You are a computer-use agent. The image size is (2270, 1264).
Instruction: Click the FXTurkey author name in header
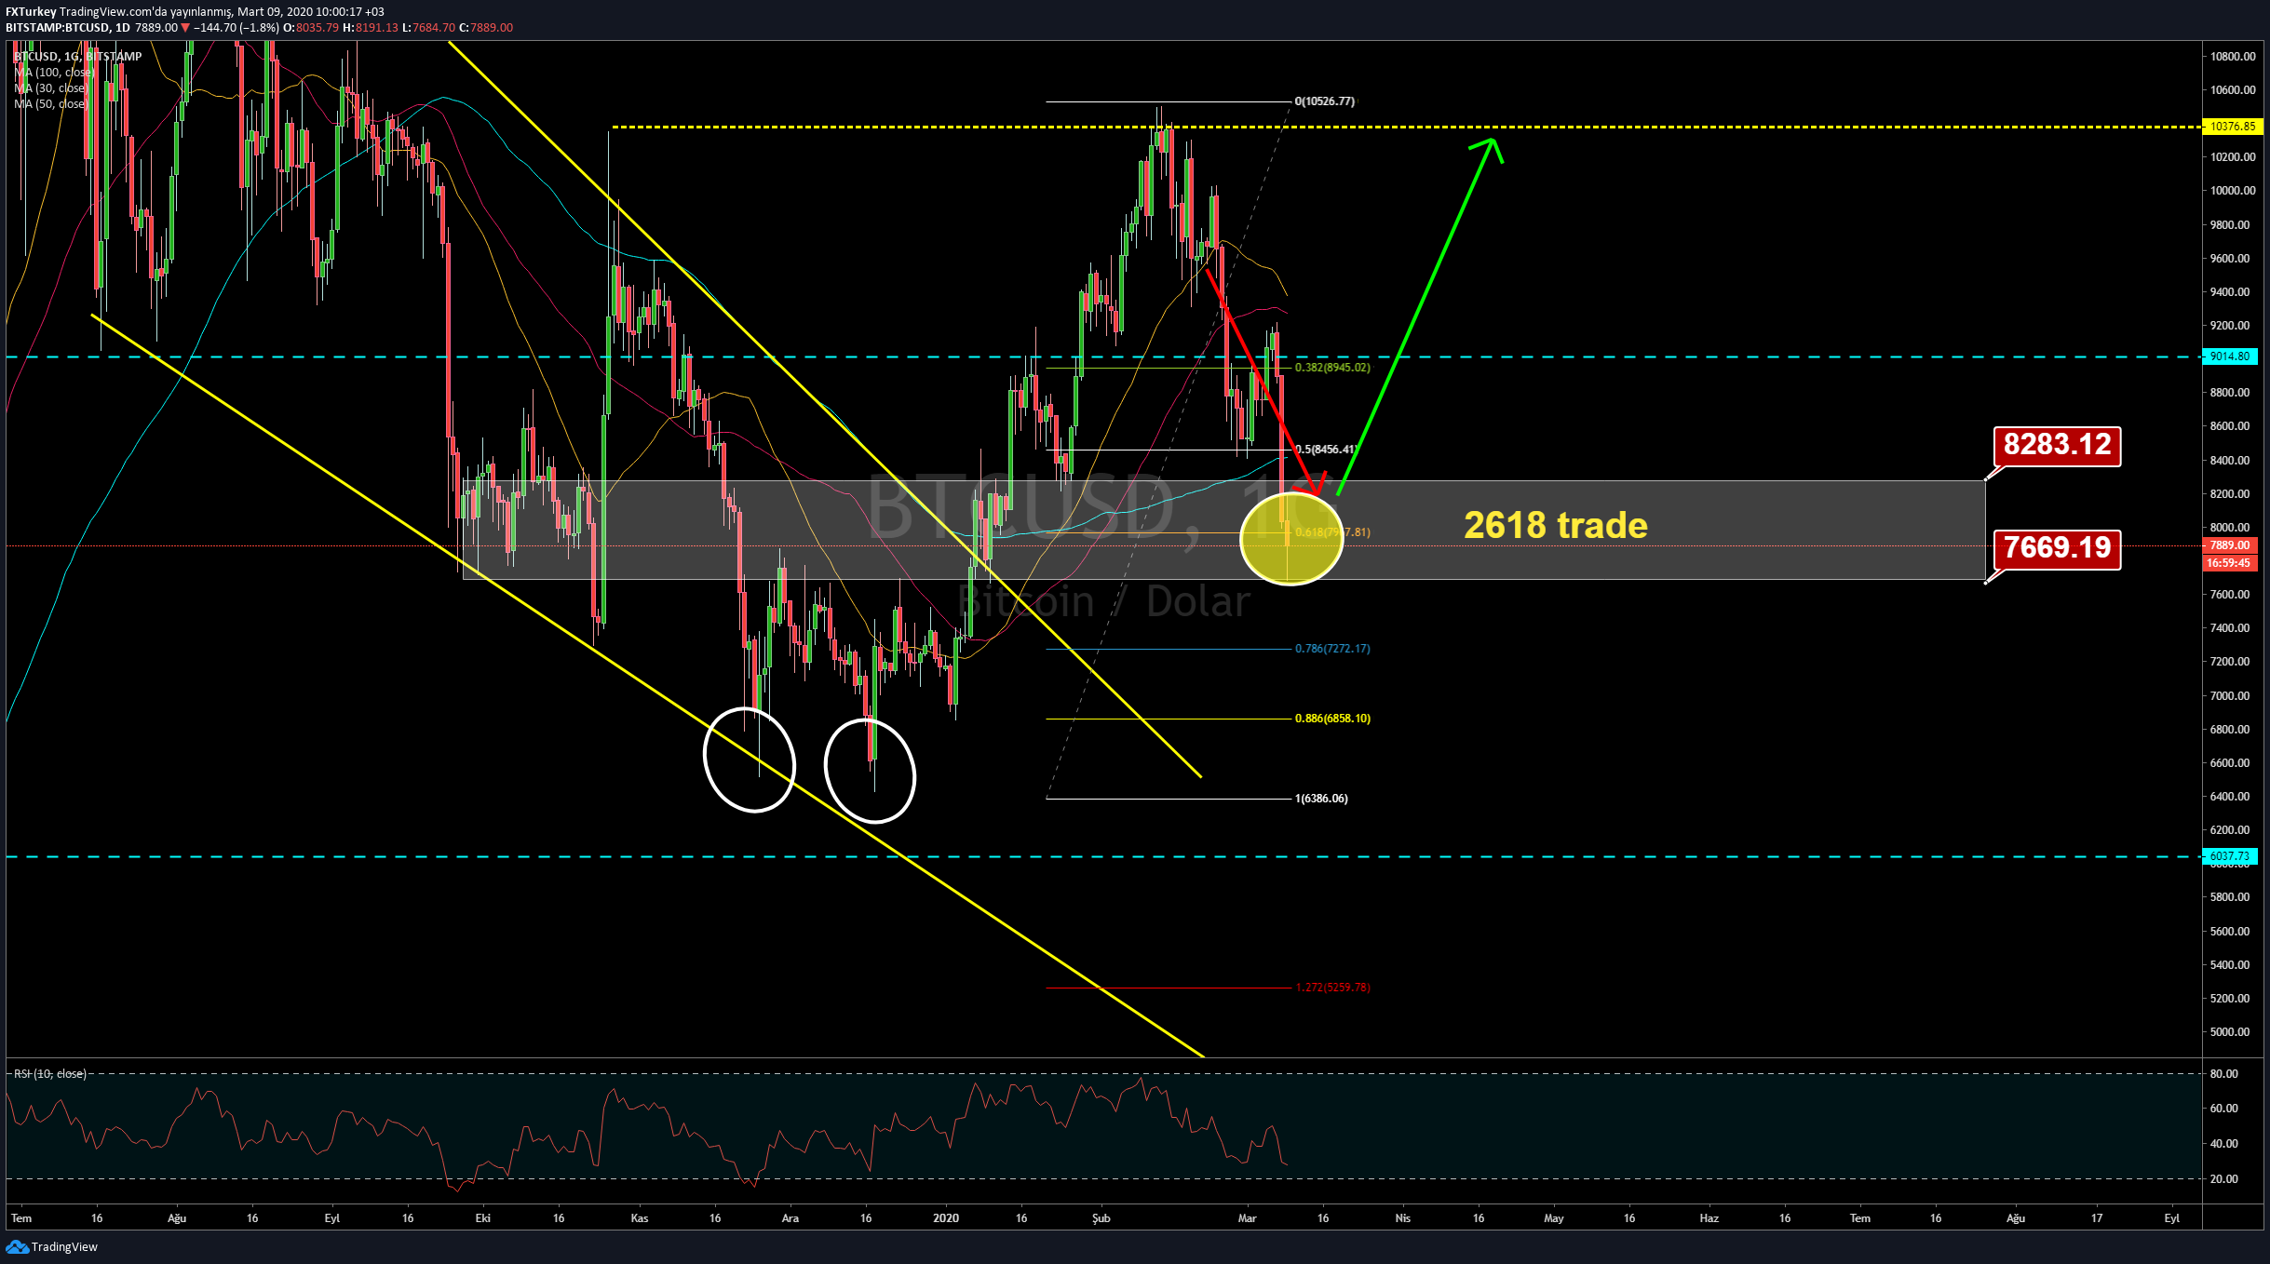31,12
